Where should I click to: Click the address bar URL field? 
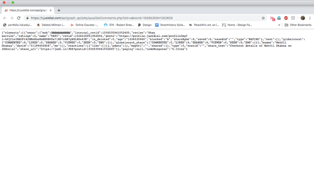tap(140, 18)
